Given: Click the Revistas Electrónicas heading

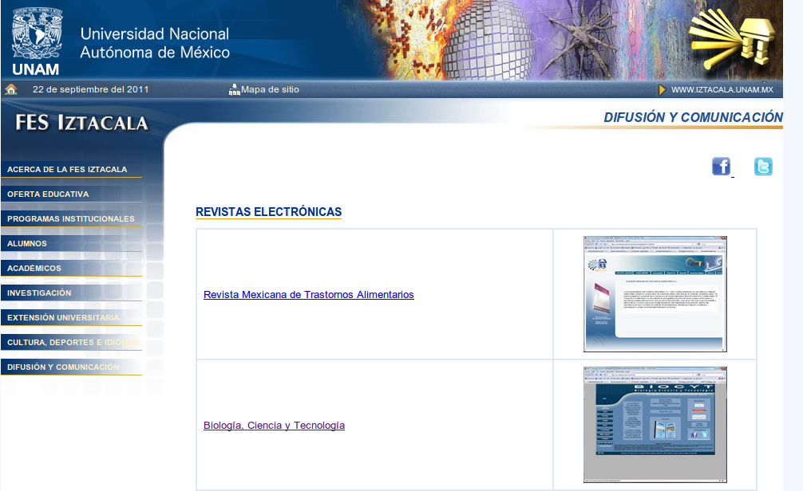Looking at the screenshot, I should [x=268, y=212].
